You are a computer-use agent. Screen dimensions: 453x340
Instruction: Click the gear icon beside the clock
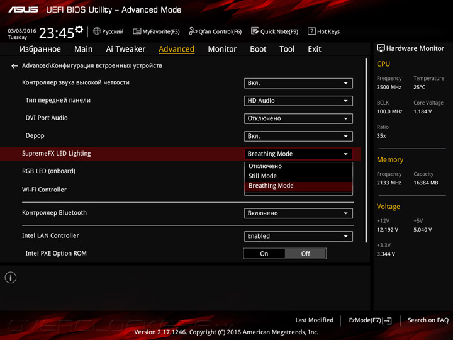point(79,30)
